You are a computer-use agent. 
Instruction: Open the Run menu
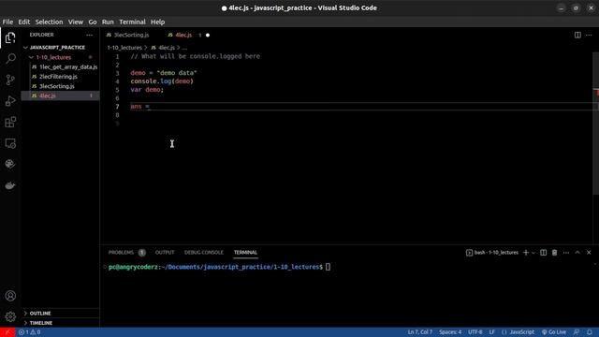[x=108, y=22]
